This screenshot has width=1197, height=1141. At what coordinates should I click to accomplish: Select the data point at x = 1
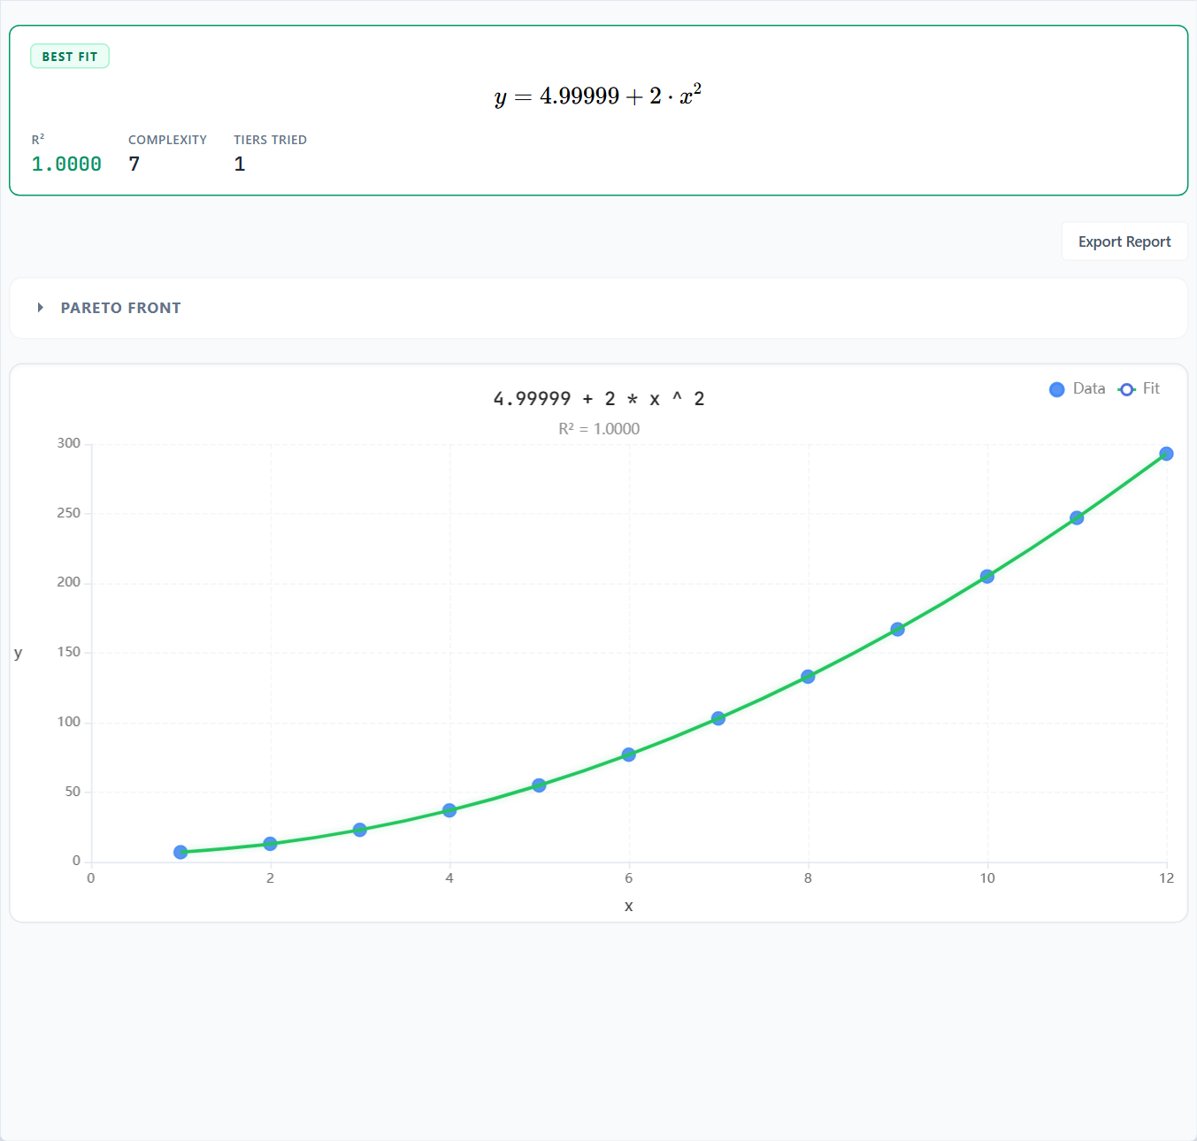point(180,852)
